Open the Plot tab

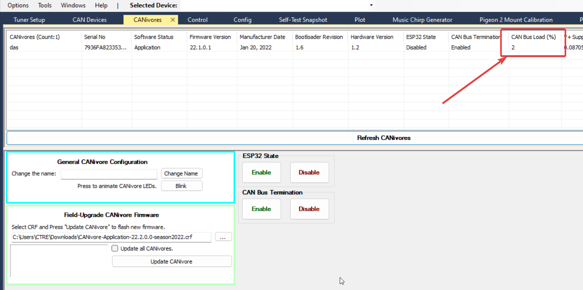click(x=360, y=20)
